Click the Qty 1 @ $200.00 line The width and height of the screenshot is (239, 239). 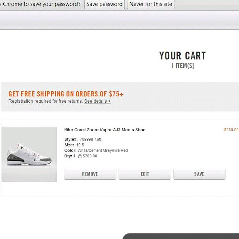click(81, 156)
